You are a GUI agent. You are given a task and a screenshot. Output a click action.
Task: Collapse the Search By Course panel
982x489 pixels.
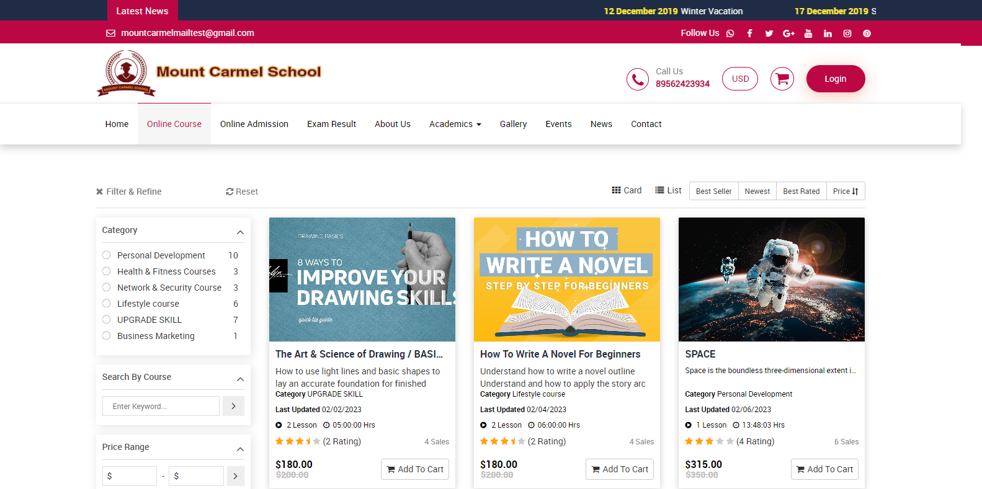point(240,379)
